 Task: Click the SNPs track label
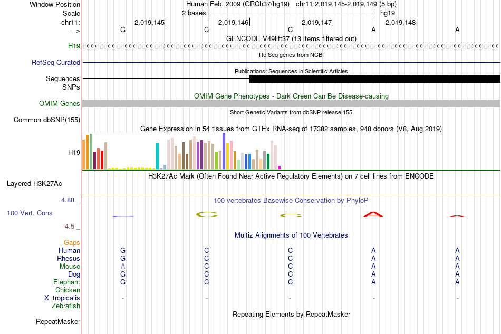pyautogui.click(x=71, y=87)
